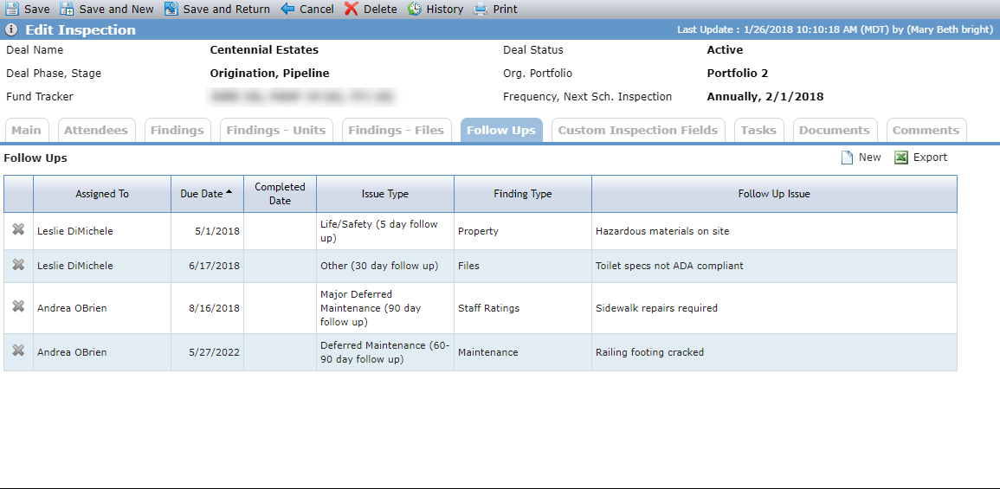Sort by the Completed Date column header
Viewport: 1000px width, 489px height.
[x=280, y=194]
